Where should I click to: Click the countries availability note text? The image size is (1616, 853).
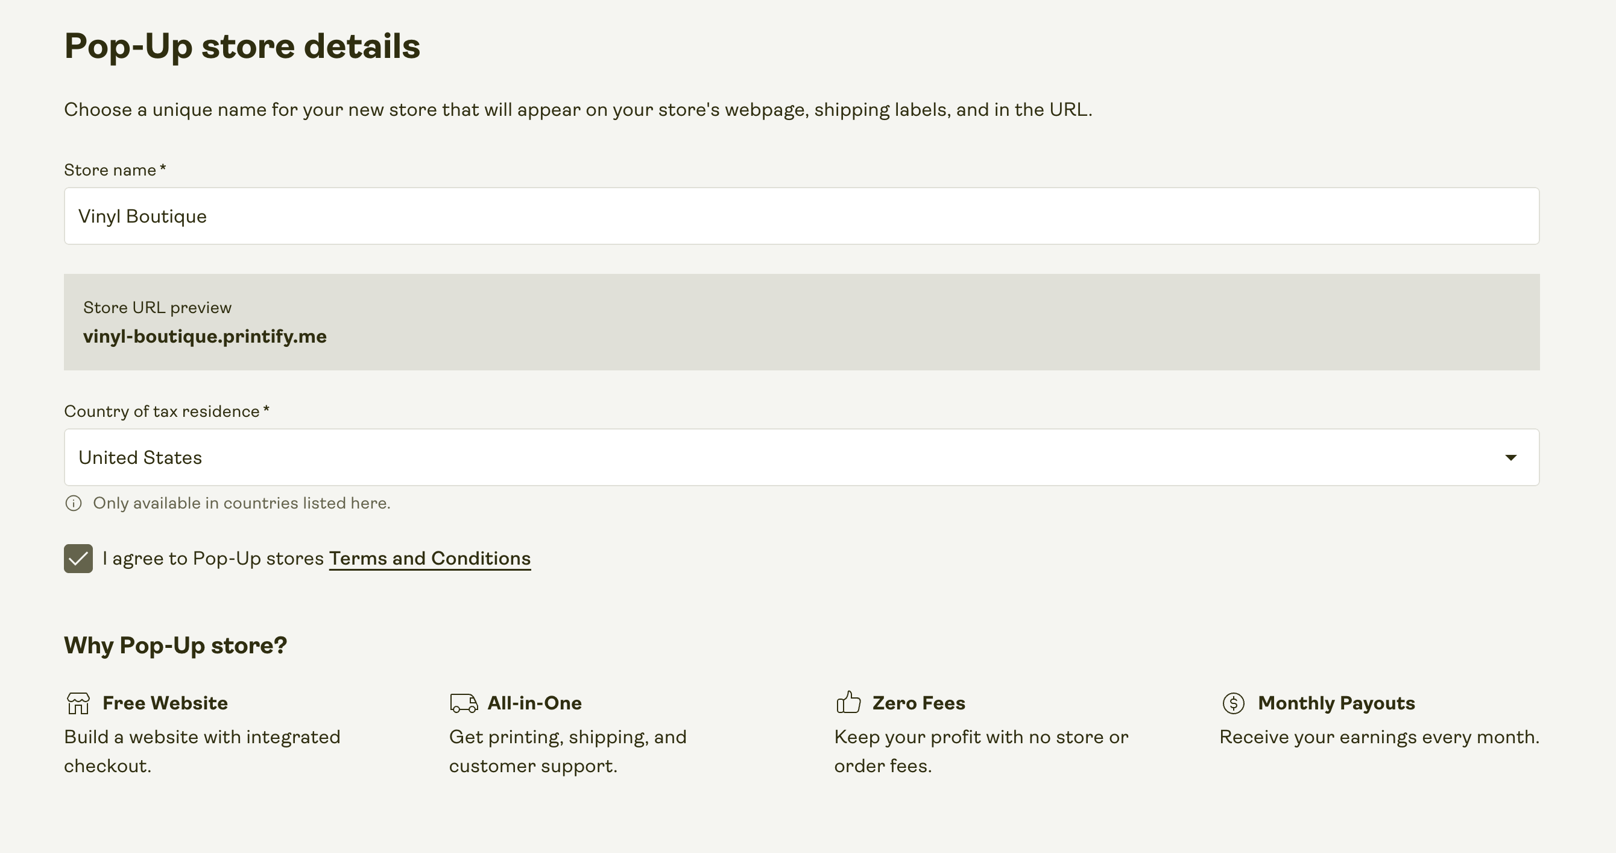tap(241, 503)
